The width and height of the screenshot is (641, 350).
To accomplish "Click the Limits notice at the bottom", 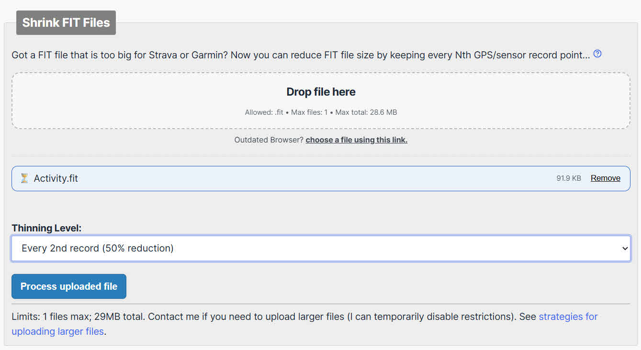I will [191, 317].
